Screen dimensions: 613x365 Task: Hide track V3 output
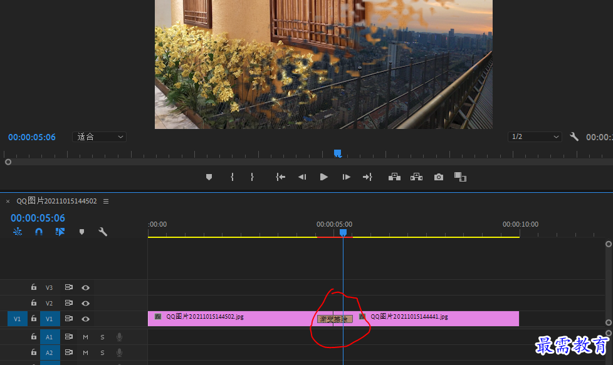86,288
